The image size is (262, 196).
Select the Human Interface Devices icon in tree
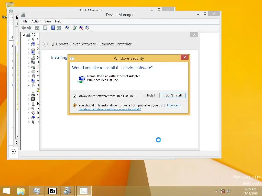click(x=33, y=62)
